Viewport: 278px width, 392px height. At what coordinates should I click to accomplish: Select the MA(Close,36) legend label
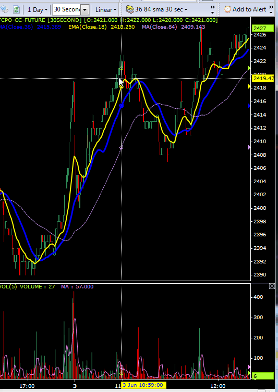click(16, 27)
